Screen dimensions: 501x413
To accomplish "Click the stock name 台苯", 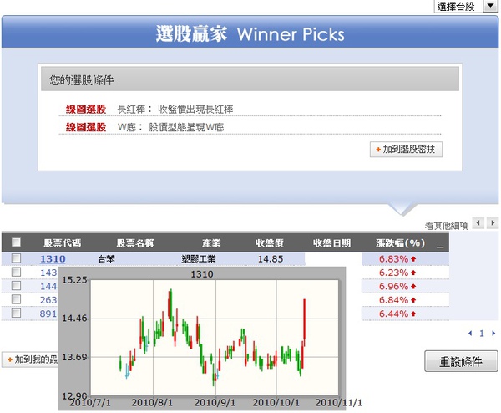I will coord(106,259).
